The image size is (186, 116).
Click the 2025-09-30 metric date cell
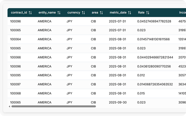point(117,102)
